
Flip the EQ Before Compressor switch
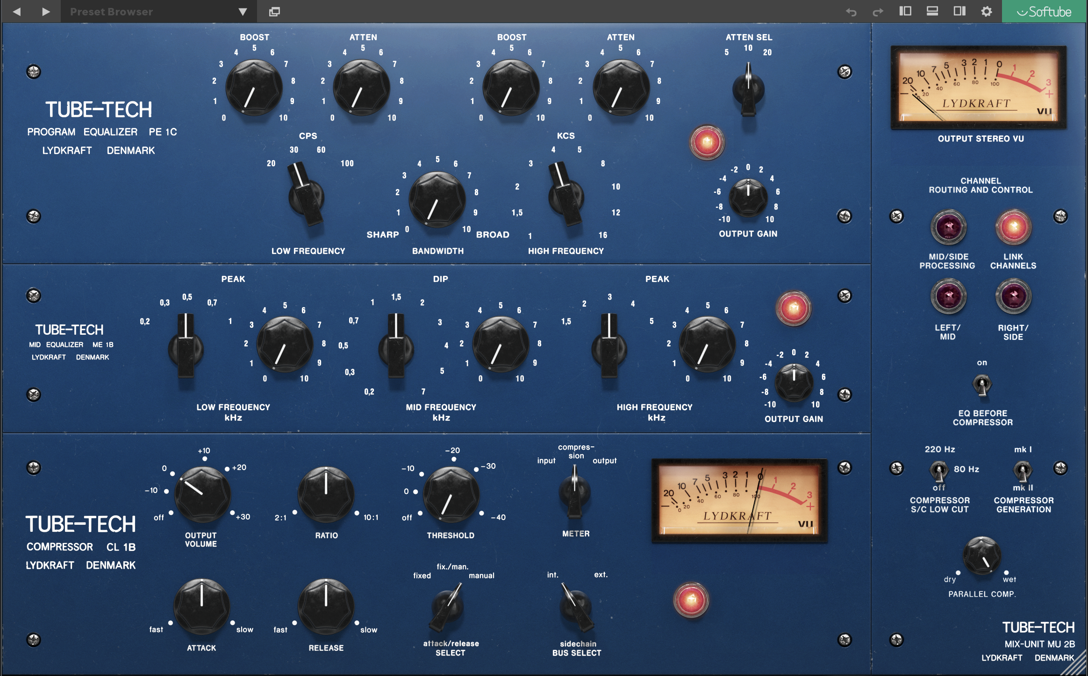982,386
